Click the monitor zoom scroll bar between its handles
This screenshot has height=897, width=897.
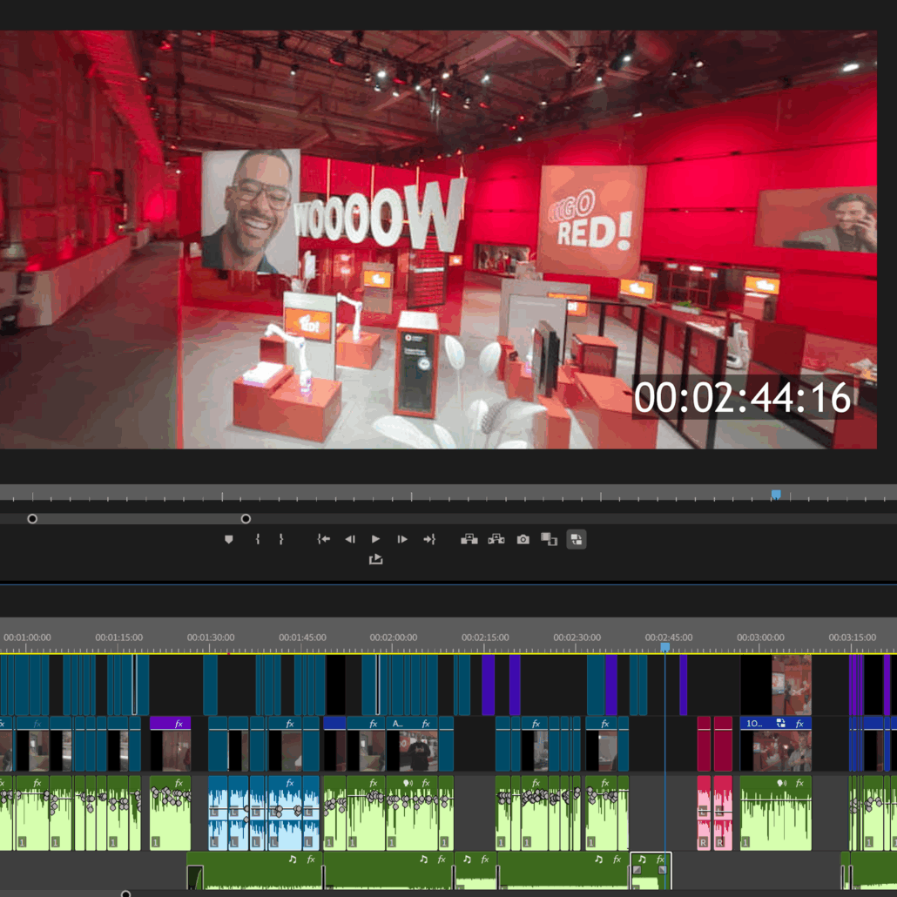point(139,519)
